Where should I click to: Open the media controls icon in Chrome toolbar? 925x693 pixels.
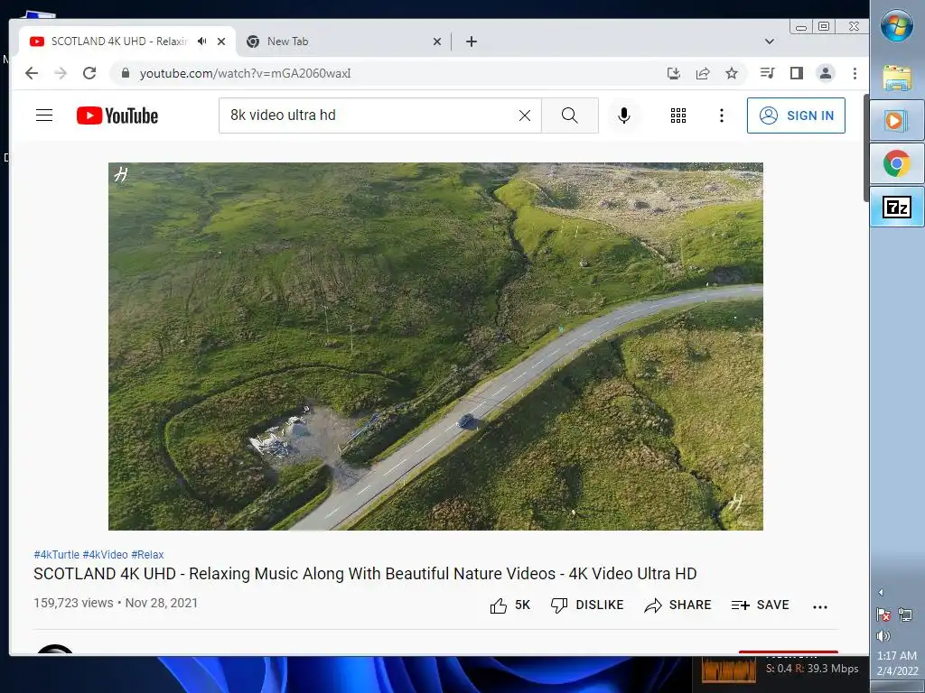[768, 73]
